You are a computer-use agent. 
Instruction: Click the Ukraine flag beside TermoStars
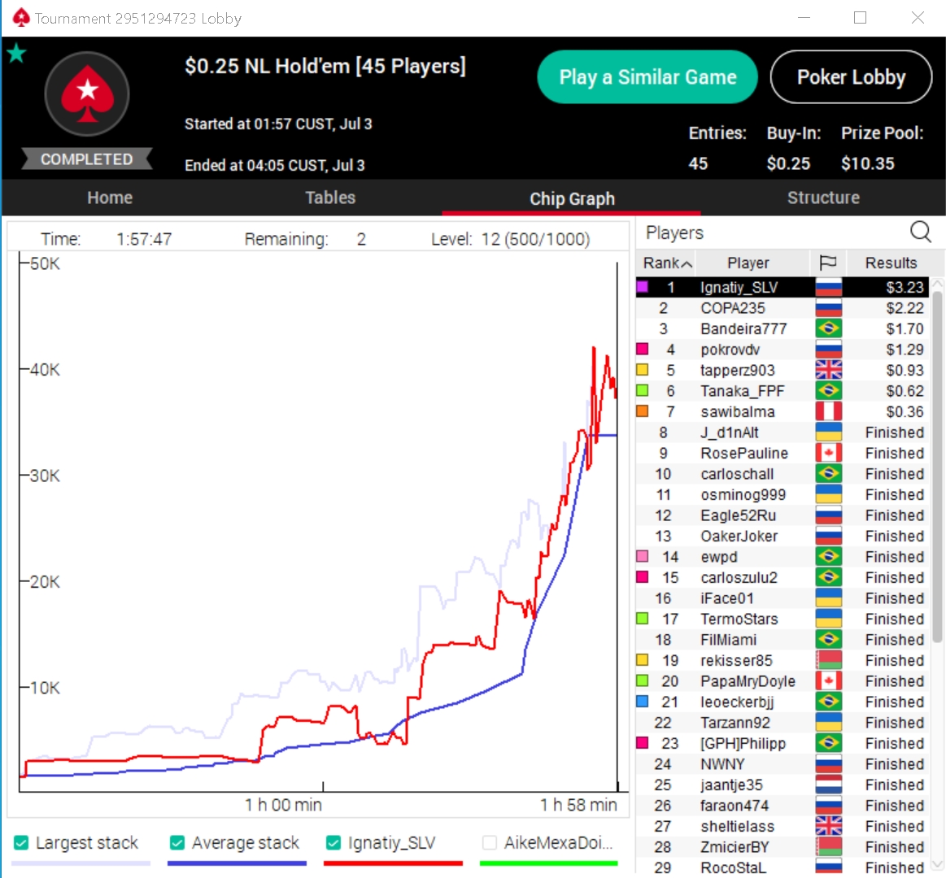coord(828,619)
